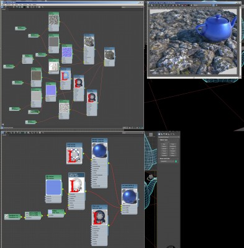The height and width of the screenshot is (248, 244).
Task: Open the Material menu in Slate editor
Action: coord(8,4)
